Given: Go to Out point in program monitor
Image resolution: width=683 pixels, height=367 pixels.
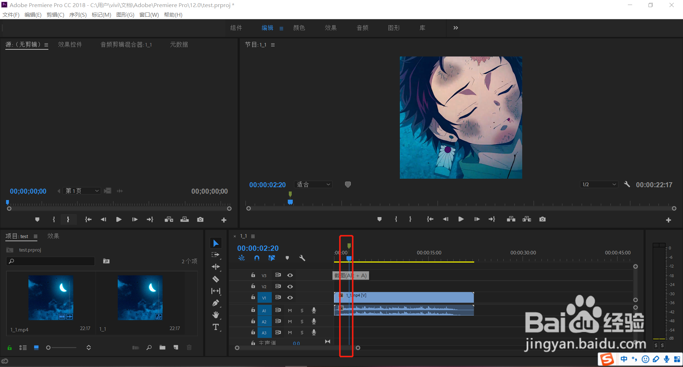Looking at the screenshot, I should click(492, 219).
